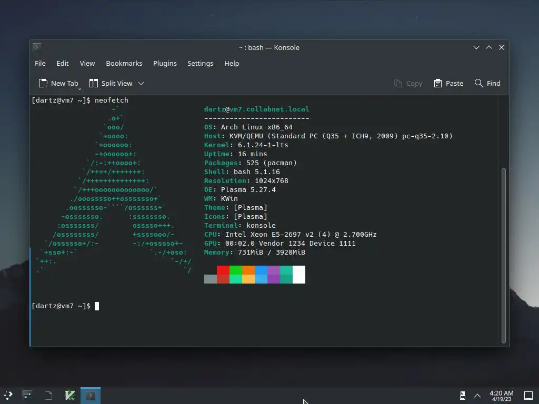
Task: Click the 'Resolution: 1024x768' line
Action: (x=246, y=181)
